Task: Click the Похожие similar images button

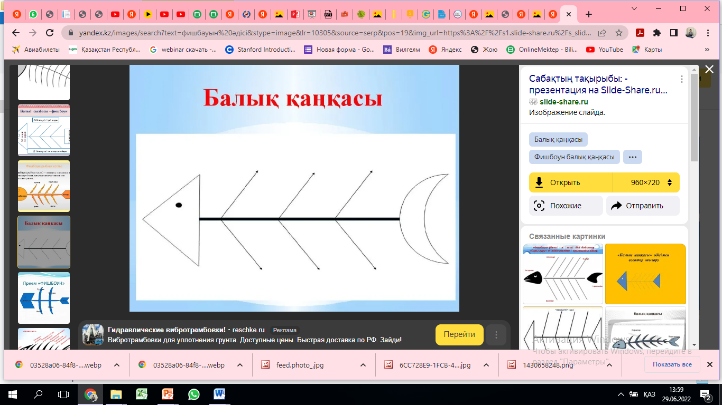Action: point(566,206)
